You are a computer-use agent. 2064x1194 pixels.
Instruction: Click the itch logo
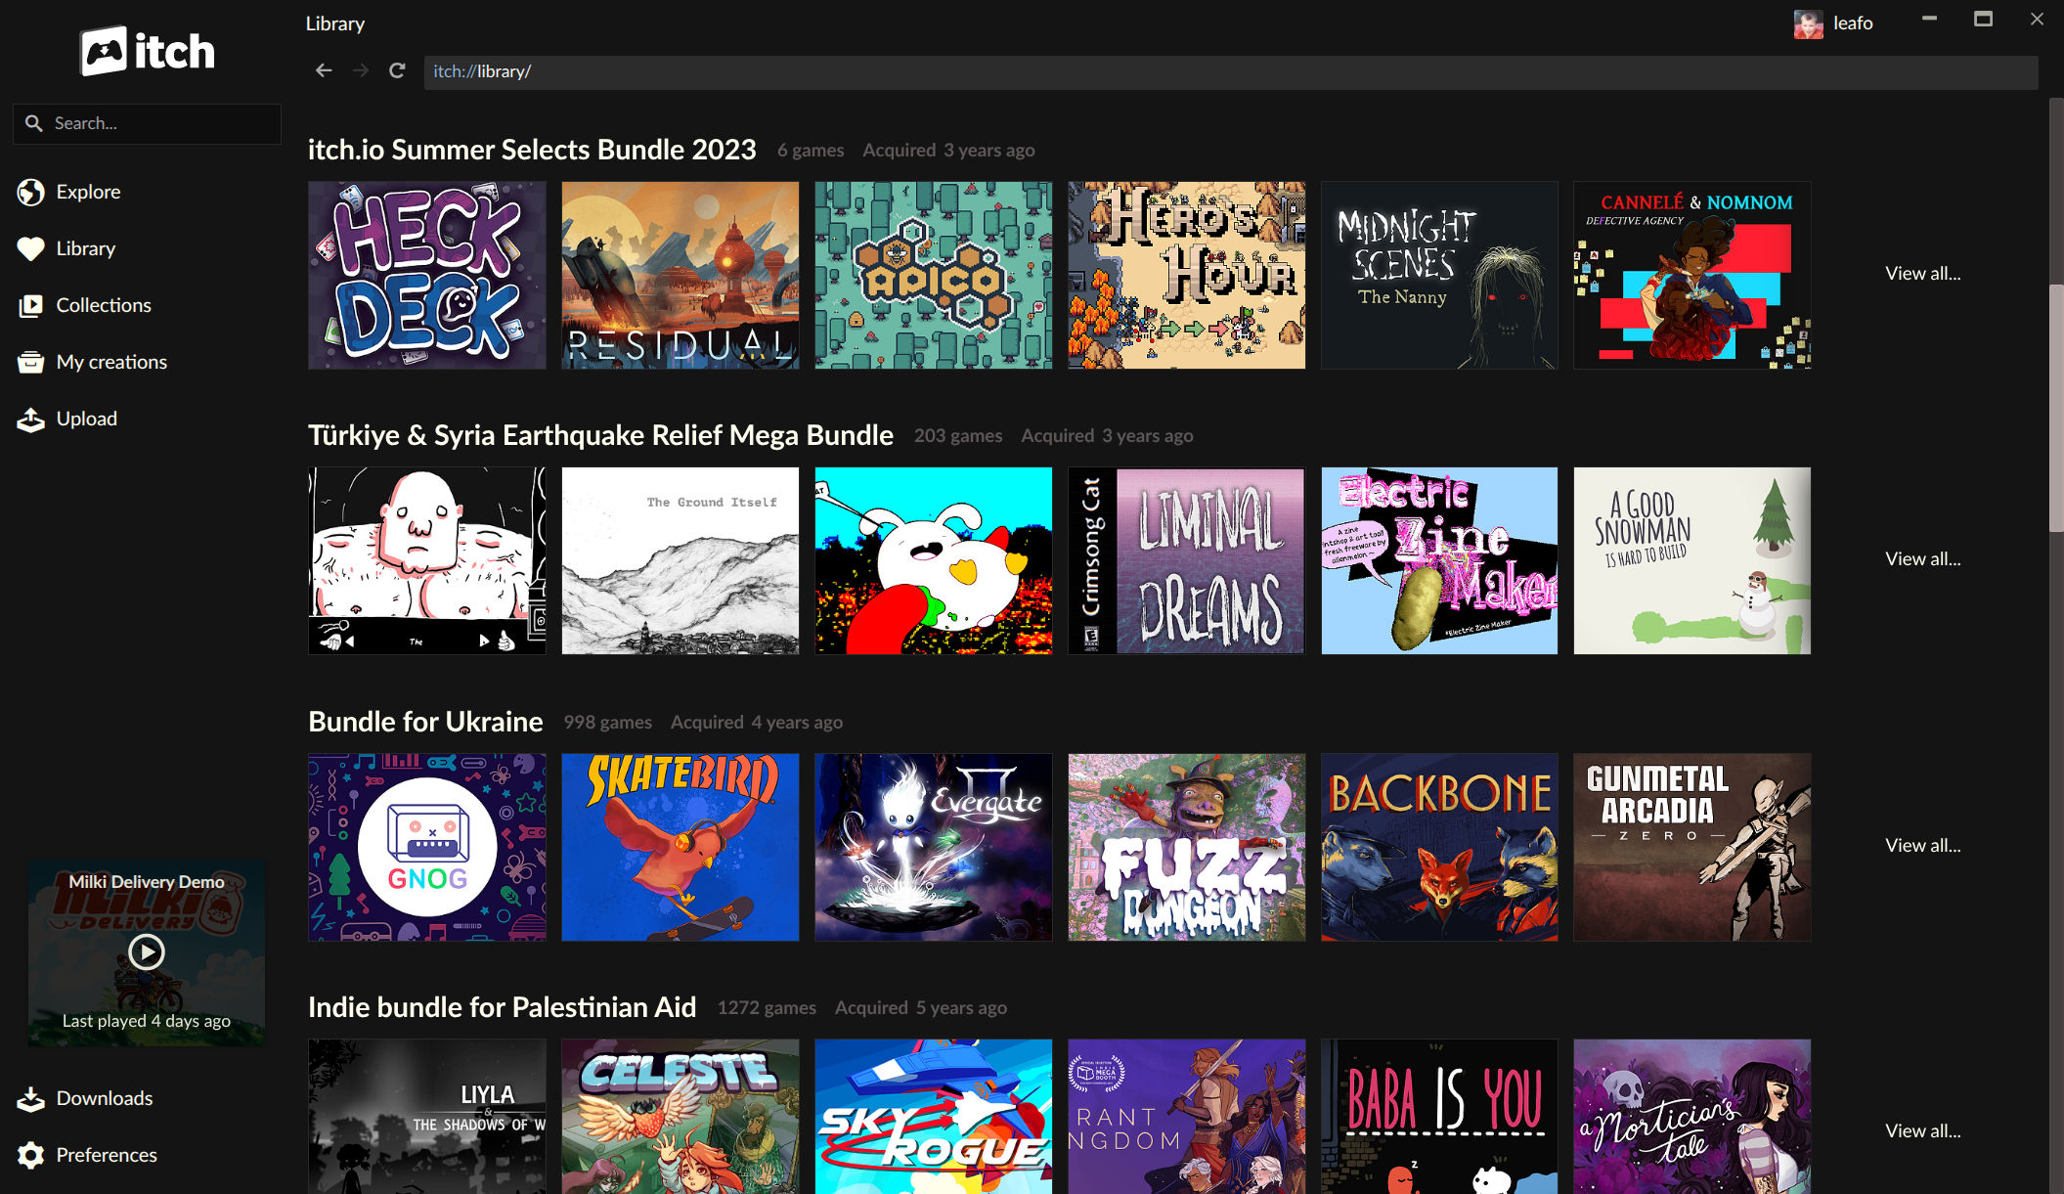point(147,51)
